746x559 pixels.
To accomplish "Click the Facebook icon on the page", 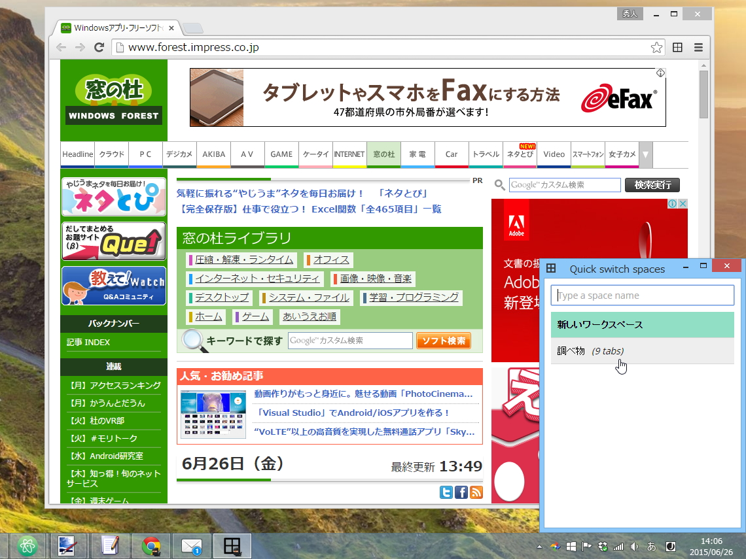I will coord(461,492).
